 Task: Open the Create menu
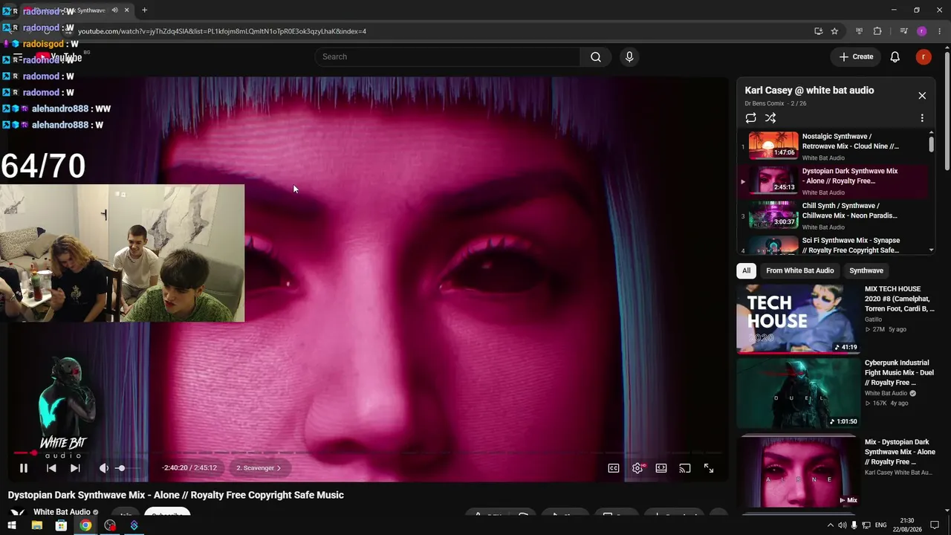pyautogui.click(x=856, y=56)
